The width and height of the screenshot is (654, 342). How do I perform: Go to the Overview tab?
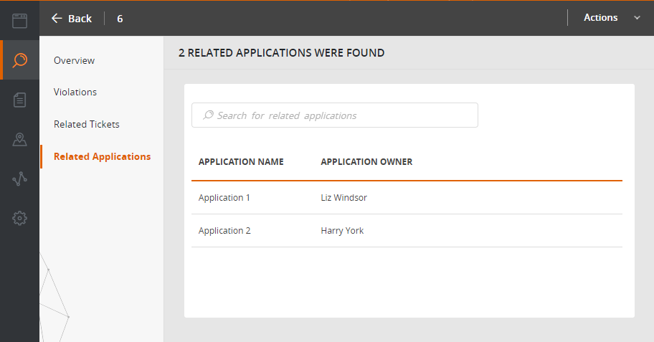pyautogui.click(x=75, y=60)
